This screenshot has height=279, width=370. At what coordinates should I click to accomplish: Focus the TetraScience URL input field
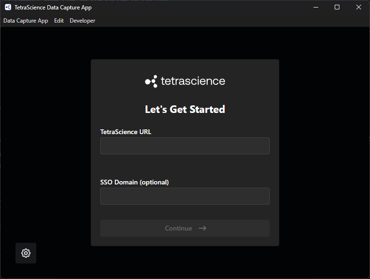pos(185,146)
